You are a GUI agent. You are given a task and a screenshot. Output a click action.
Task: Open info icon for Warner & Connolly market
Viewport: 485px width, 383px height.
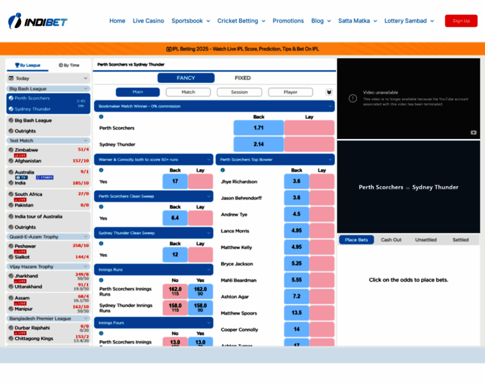[101, 170]
